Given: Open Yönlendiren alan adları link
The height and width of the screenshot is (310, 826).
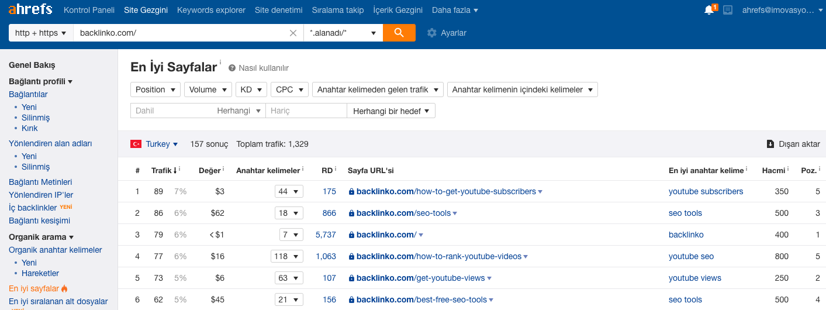Looking at the screenshot, I should coord(50,143).
